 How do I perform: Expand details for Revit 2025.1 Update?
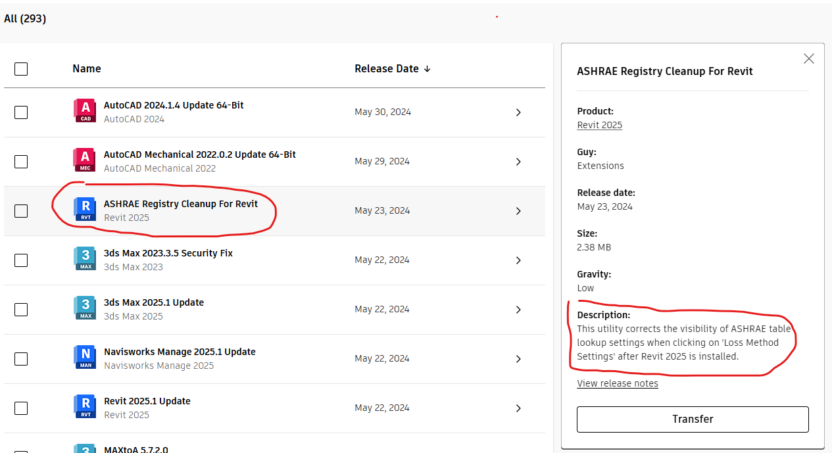[x=518, y=408]
